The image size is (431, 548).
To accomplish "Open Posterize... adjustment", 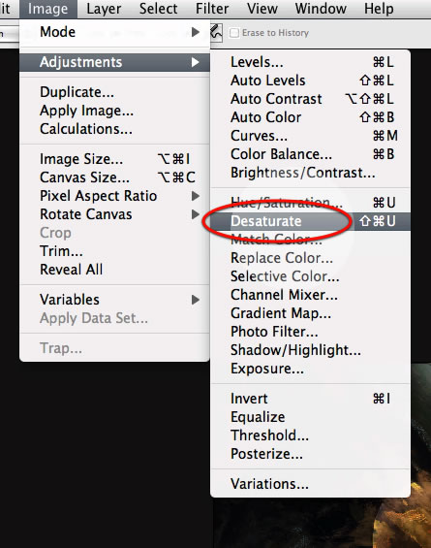I will coord(310,454).
